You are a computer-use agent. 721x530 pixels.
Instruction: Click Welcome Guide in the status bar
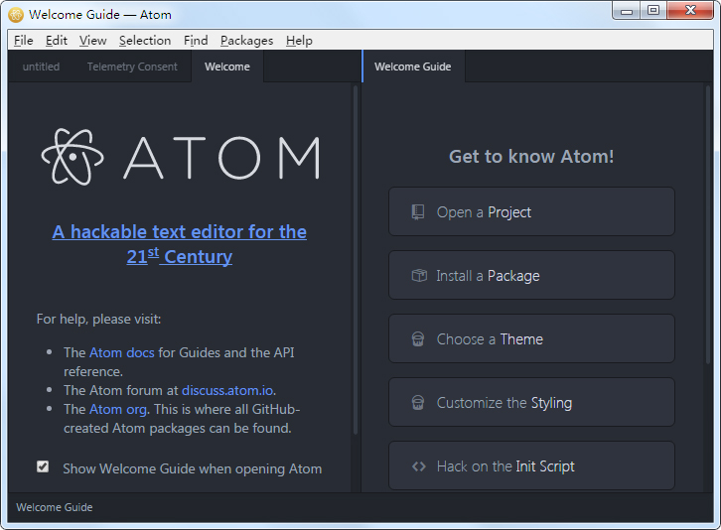pyautogui.click(x=55, y=507)
